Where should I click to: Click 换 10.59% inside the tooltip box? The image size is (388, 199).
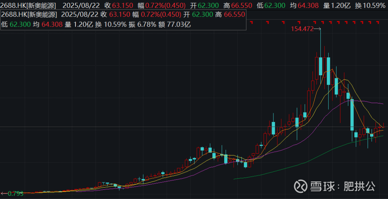click(111, 24)
